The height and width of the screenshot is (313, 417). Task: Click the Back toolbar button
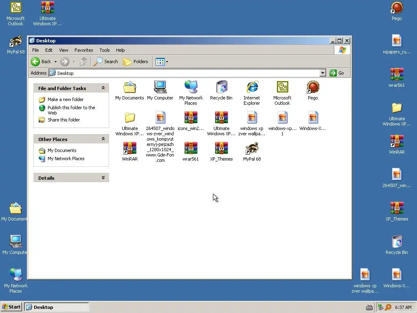41,62
